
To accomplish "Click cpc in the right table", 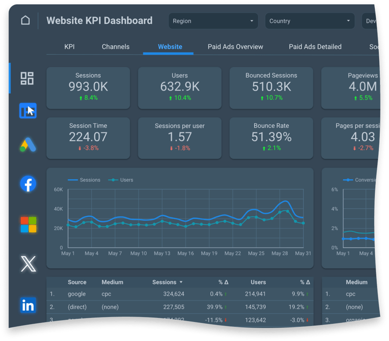I will click(x=351, y=294).
